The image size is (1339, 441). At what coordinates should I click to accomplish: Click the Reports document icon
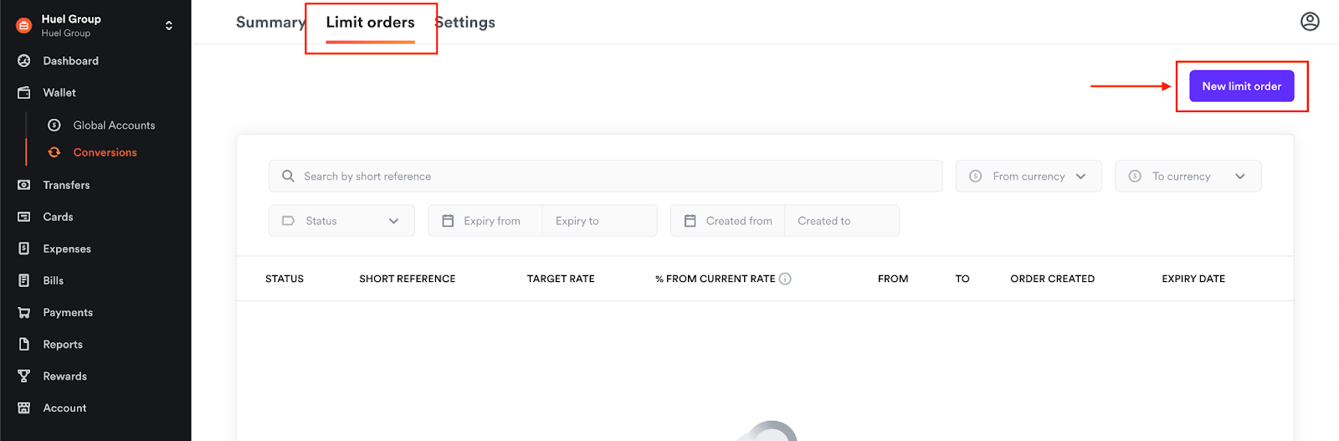click(24, 344)
